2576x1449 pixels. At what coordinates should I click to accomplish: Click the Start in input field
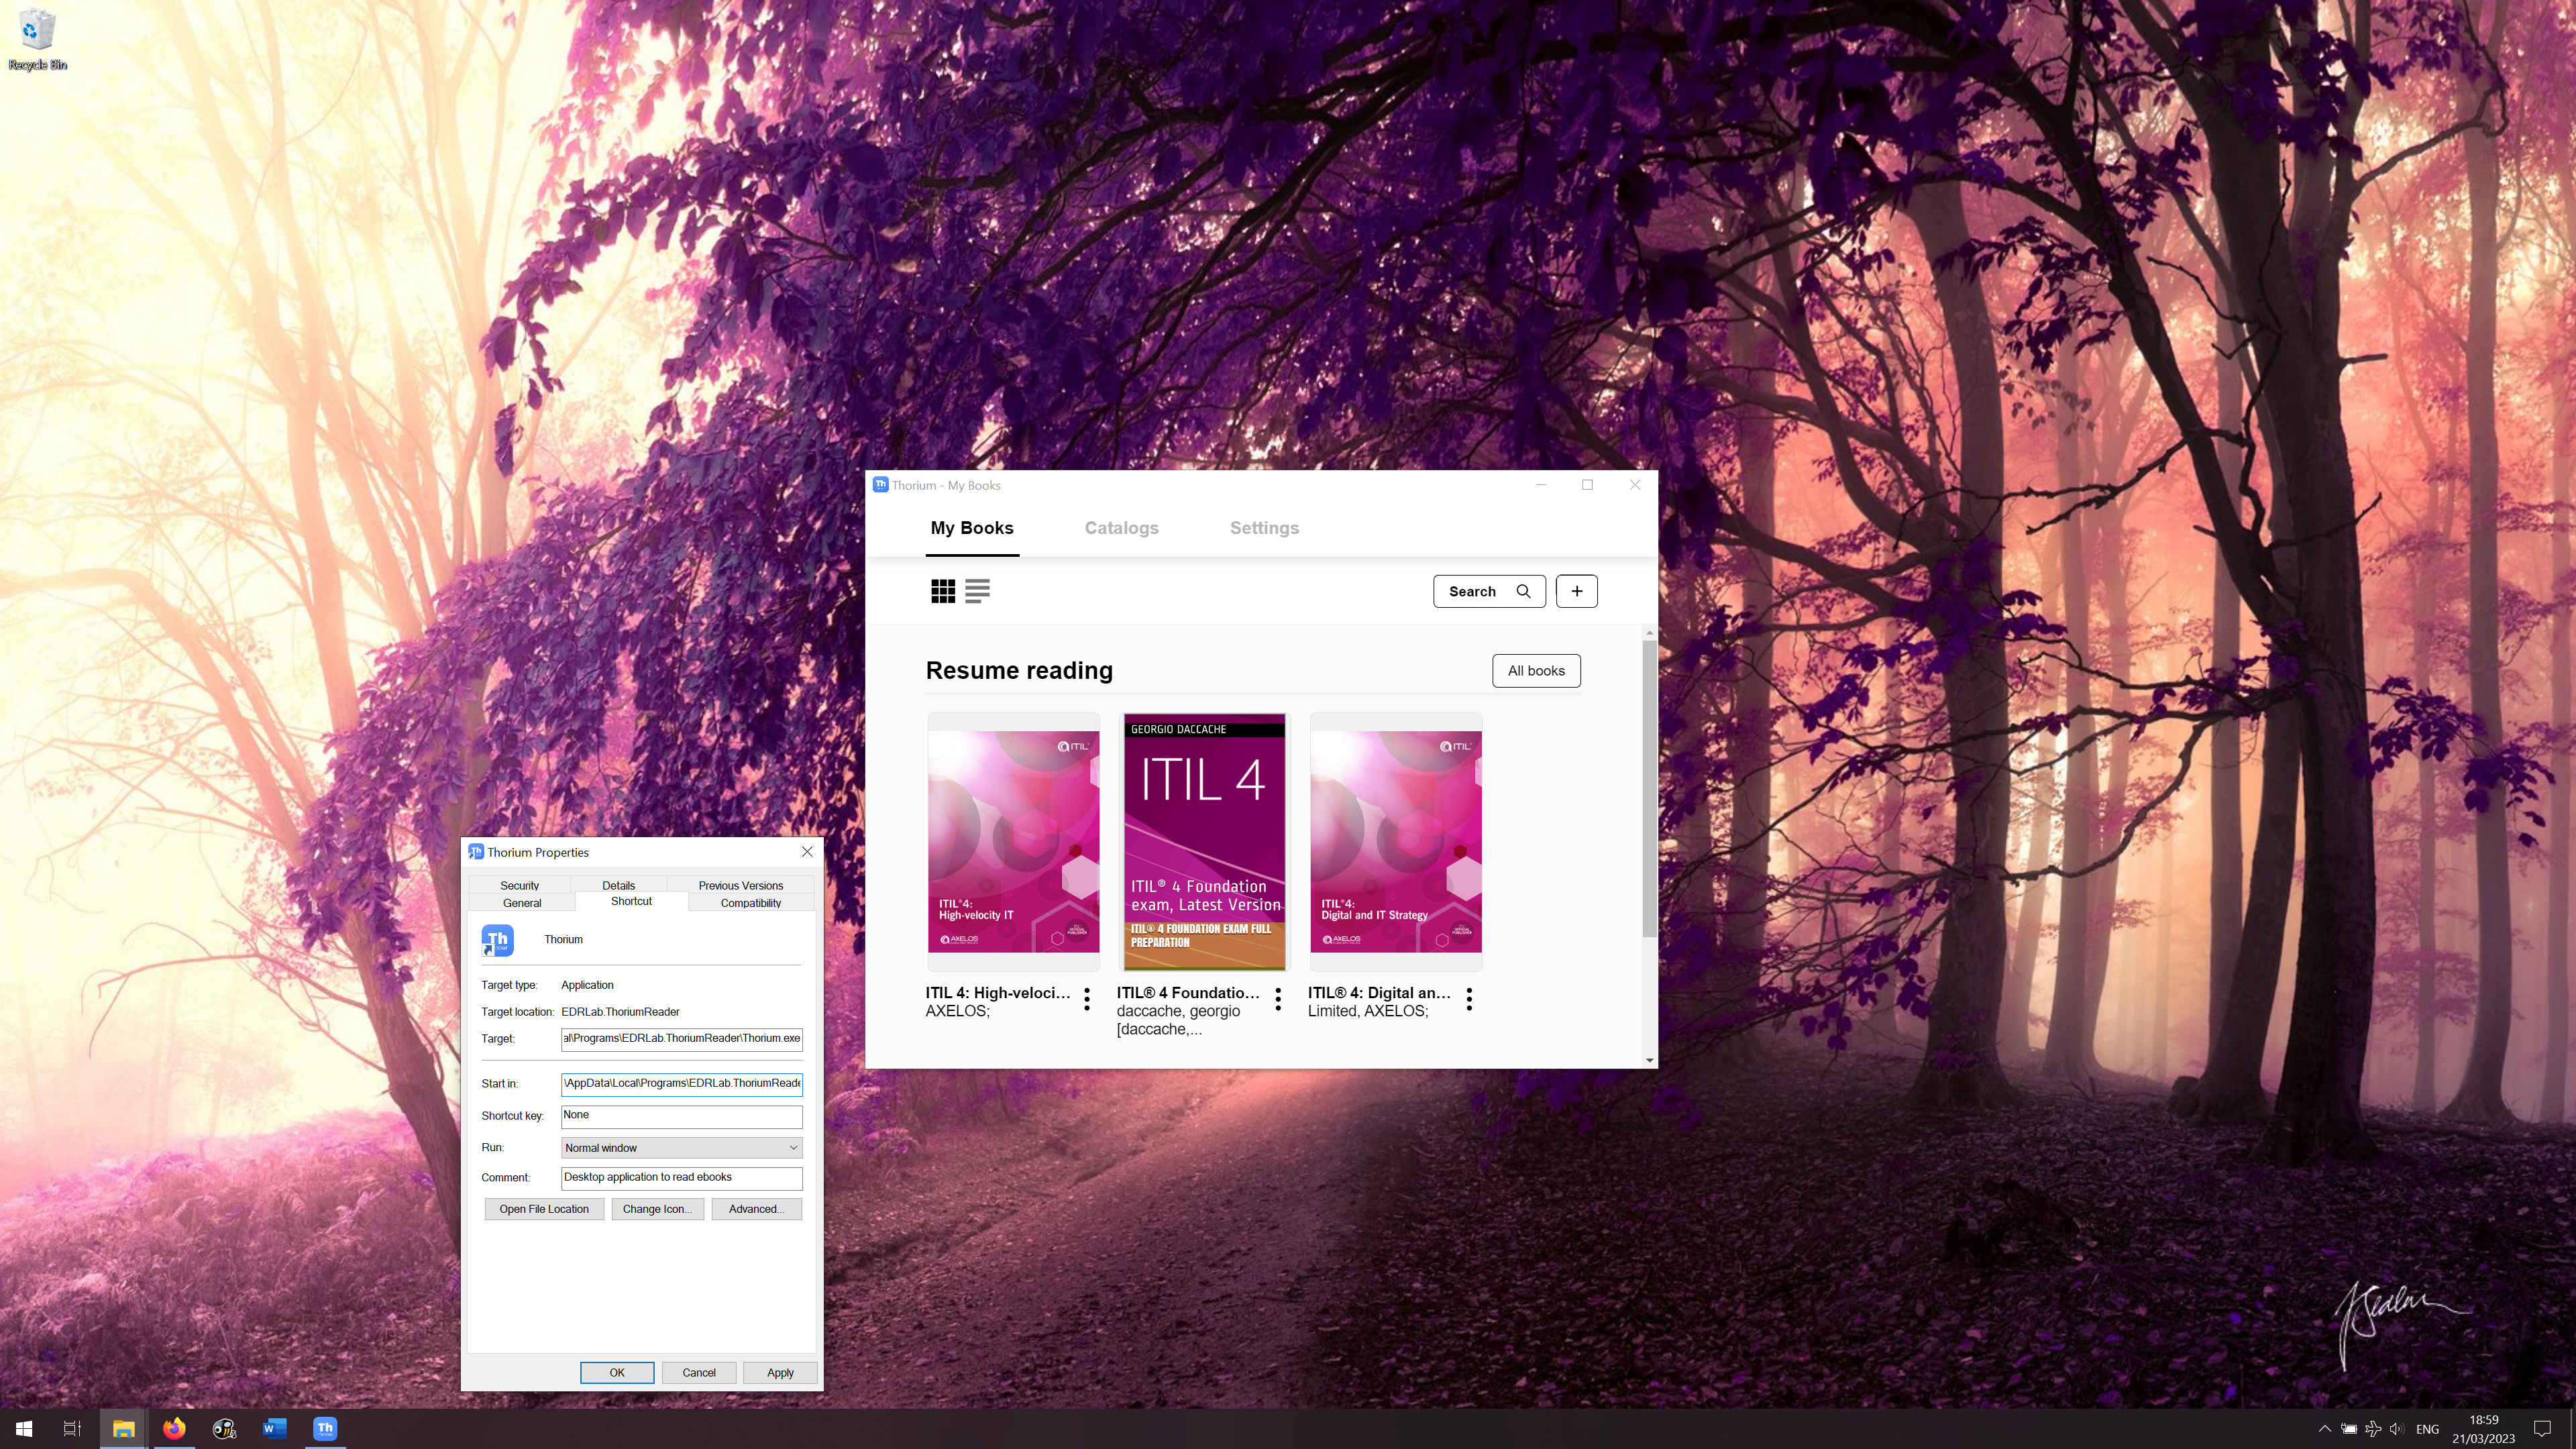click(681, 1084)
